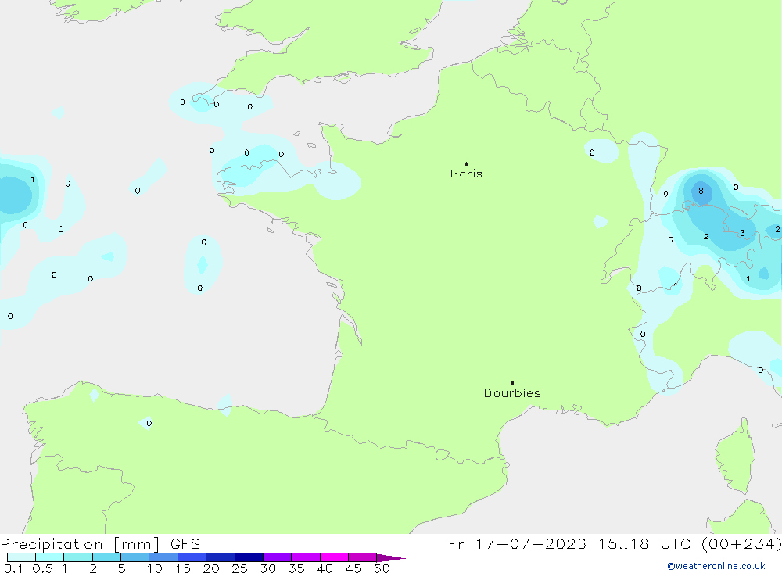The width and height of the screenshot is (782, 573).
Task: Click the over-50 mm legend arrow tip
Action: tap(392, 558)
